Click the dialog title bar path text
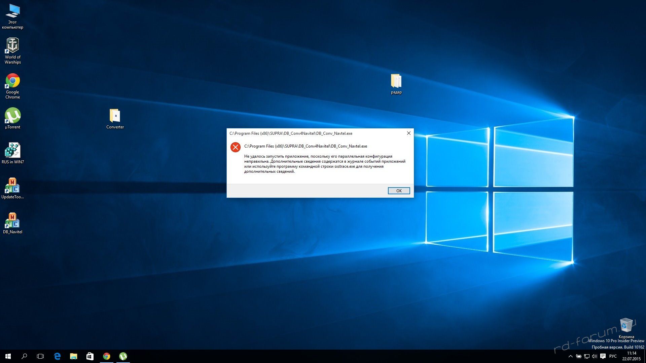This screenshot has width=646, height=363. click(291, 133)
